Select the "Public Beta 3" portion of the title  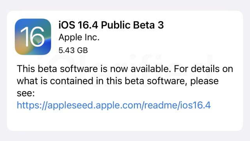pos(132,25)
